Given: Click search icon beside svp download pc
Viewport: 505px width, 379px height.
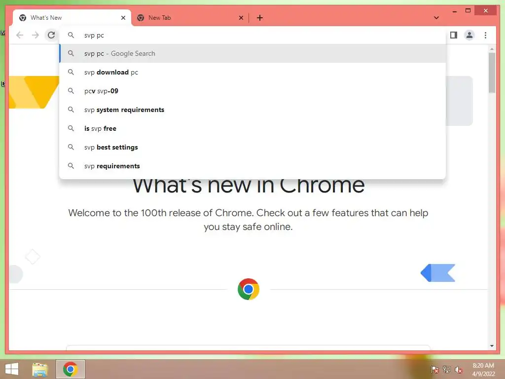Looking at the screenshot, I should tap(71, 72).
